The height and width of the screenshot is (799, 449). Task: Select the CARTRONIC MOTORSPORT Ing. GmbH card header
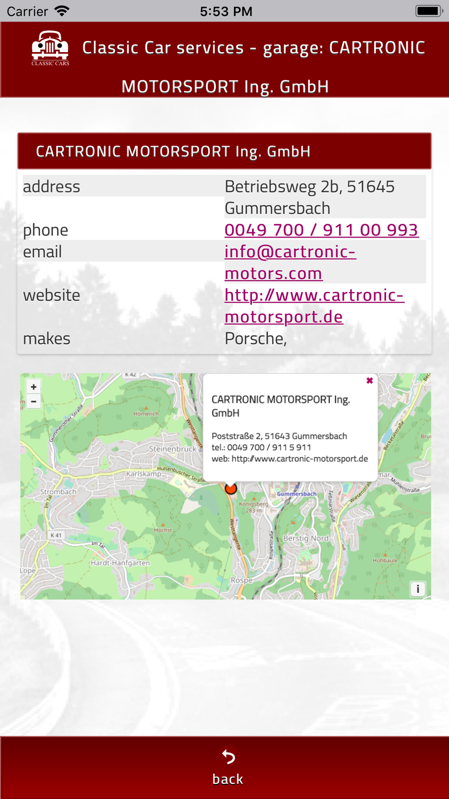[224, 151]
